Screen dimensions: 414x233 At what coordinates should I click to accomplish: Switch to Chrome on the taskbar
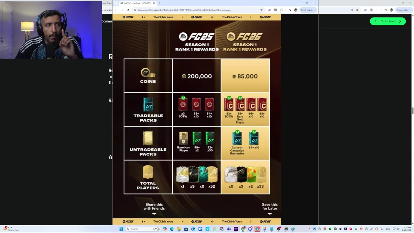point(243,229)
